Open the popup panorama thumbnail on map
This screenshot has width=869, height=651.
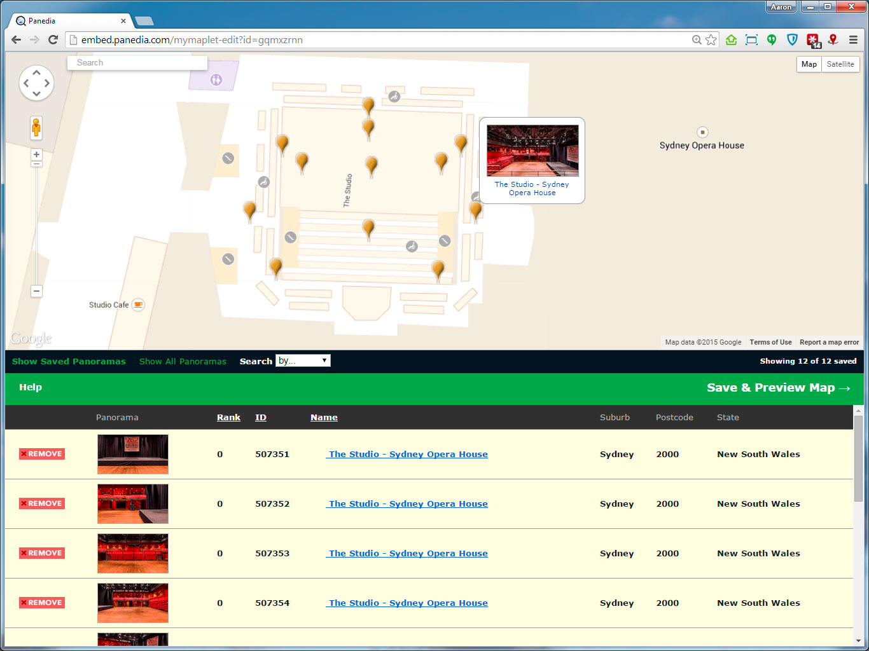pos(532,151)
